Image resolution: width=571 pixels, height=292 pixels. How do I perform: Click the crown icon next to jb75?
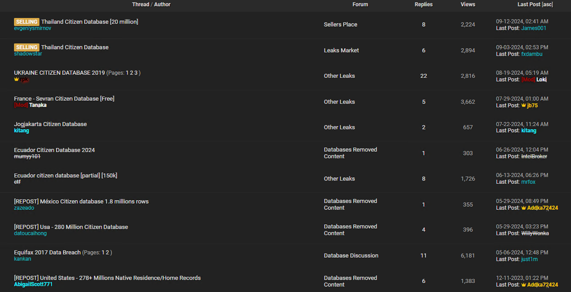pyautogui.click(x=524, y=105)
